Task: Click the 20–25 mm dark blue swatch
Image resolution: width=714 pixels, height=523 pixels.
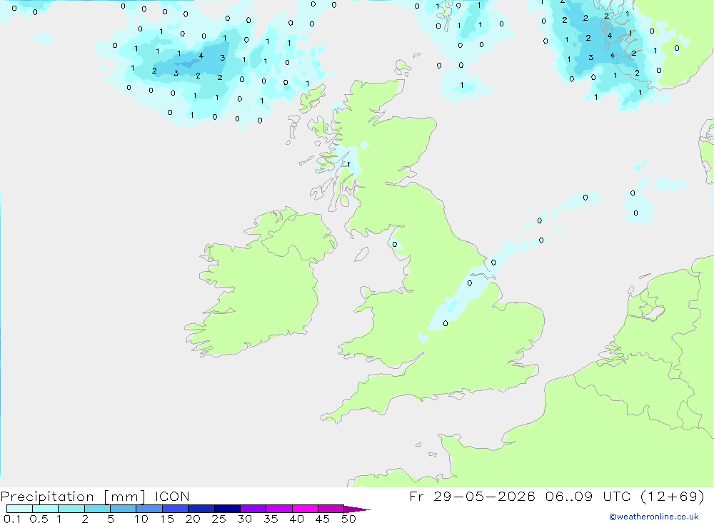Action: point(201,509)
